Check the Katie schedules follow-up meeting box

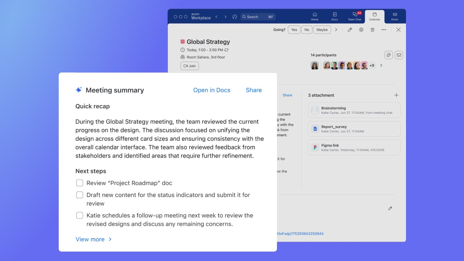[79, 215]
